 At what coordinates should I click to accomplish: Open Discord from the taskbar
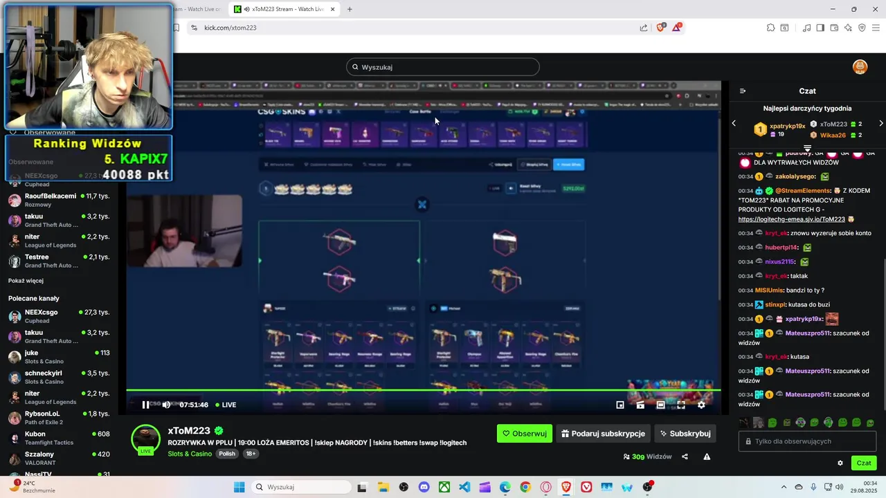(424, 487)
